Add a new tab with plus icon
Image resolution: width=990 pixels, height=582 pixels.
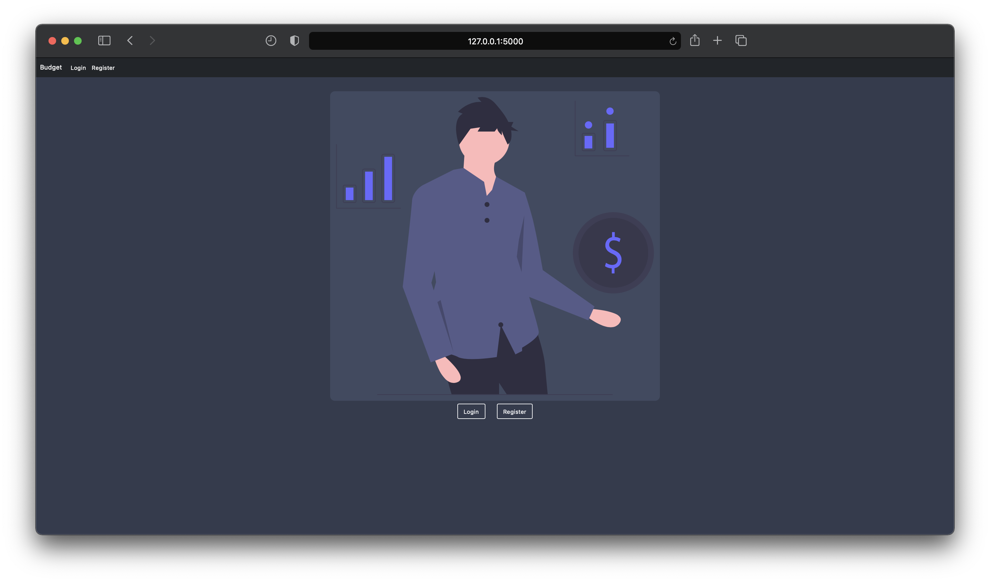pyautogui.click(x=717, y=41)
